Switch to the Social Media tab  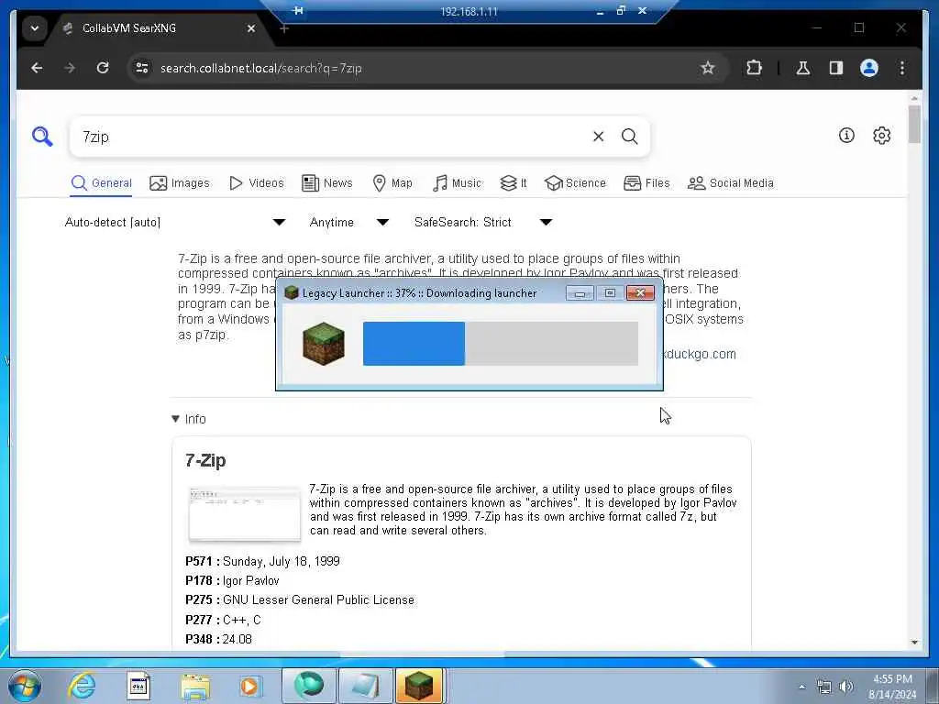731,183
